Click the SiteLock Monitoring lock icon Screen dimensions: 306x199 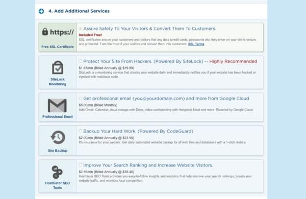click(x=58, y=68)
